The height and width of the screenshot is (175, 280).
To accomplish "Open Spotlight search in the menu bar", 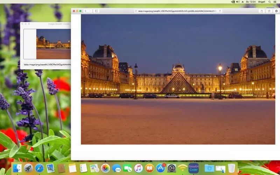I will 269,2.
